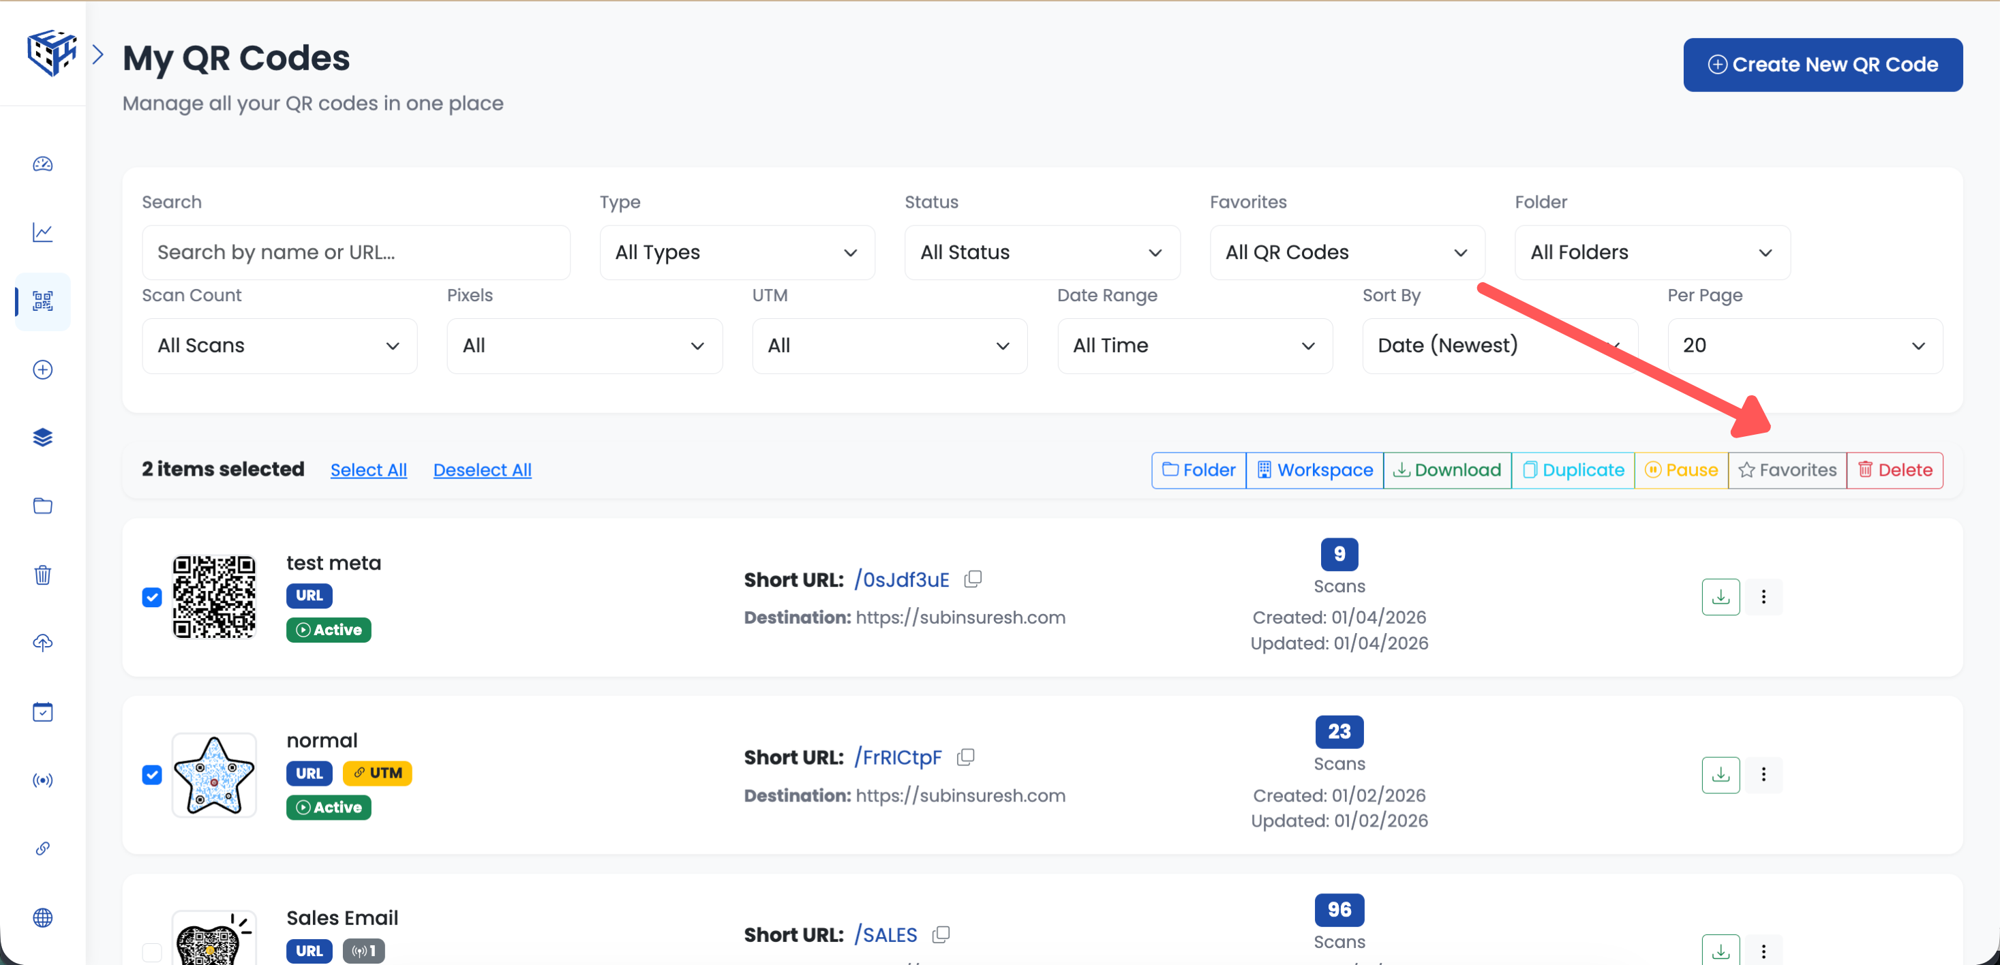Open the Analytics chart icon in sidebar
The height and width of the screenshot is (965, 2000).
[42, 232]
